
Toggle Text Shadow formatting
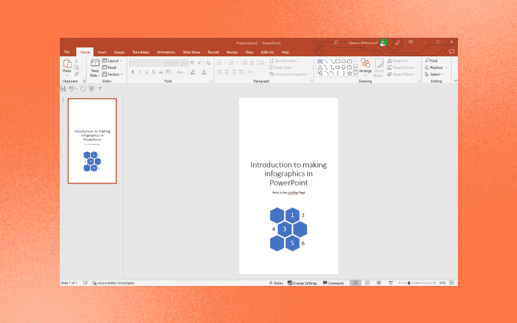(x=153, y=72)
